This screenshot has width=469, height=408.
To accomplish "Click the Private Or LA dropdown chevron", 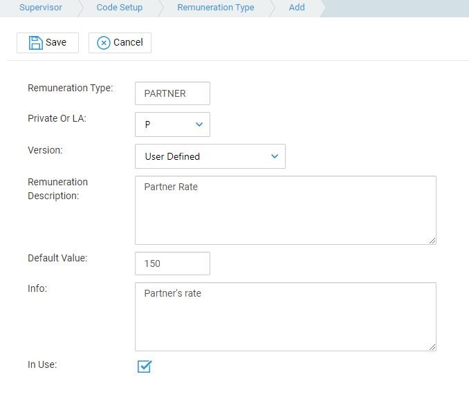I will click(x=199, y=124).
